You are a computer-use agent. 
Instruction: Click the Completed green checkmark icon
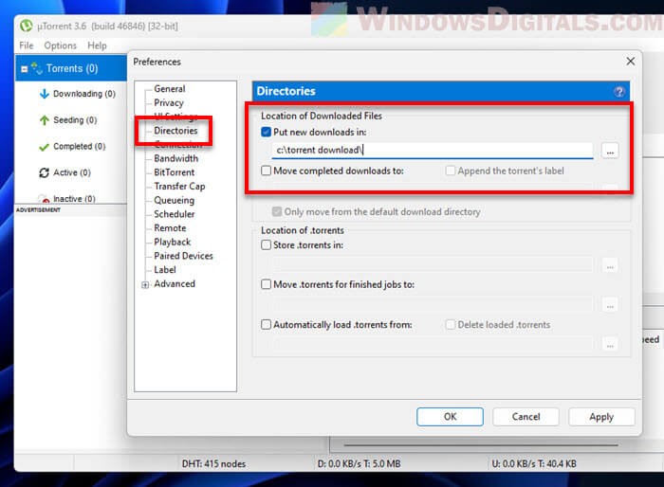(x=44, y=147)
